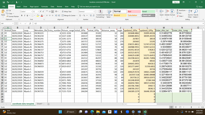
Task: Switch to Page Layout view icon
Action: pyautogui.click(x=176, y=107)
